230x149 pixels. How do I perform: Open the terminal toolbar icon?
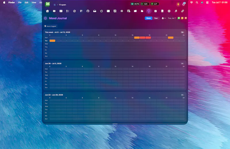pyautogui.click(x=108, y=11)
